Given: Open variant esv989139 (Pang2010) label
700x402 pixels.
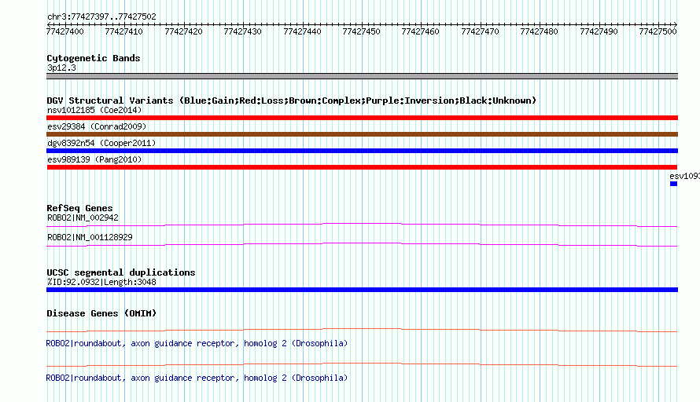Looking at the screenshot, I should pyautogui.click(x=94, y=159).
